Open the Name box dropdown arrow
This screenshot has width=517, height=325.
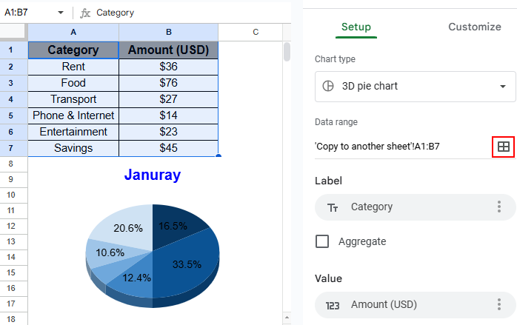click(61, 13)
